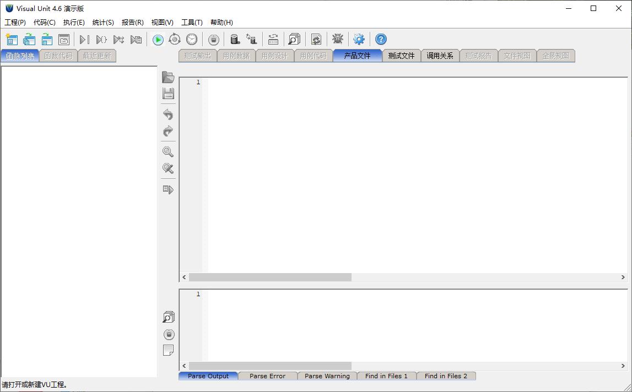Click the blue help question mark icon
Image resolution: width=632 pixels, height=392 pixels.
pos(381,39)
